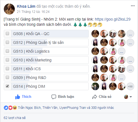
Task: Click the Chia sẻ share arrow icon
Action: pyautogui.click(x=94, y=97)
